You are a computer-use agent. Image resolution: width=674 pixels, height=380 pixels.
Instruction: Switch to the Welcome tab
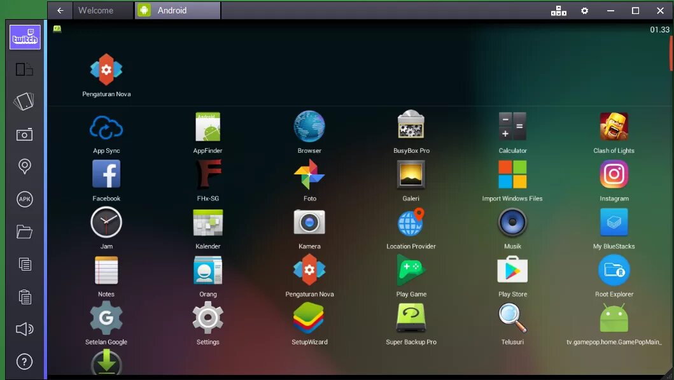tap(103, 10)
